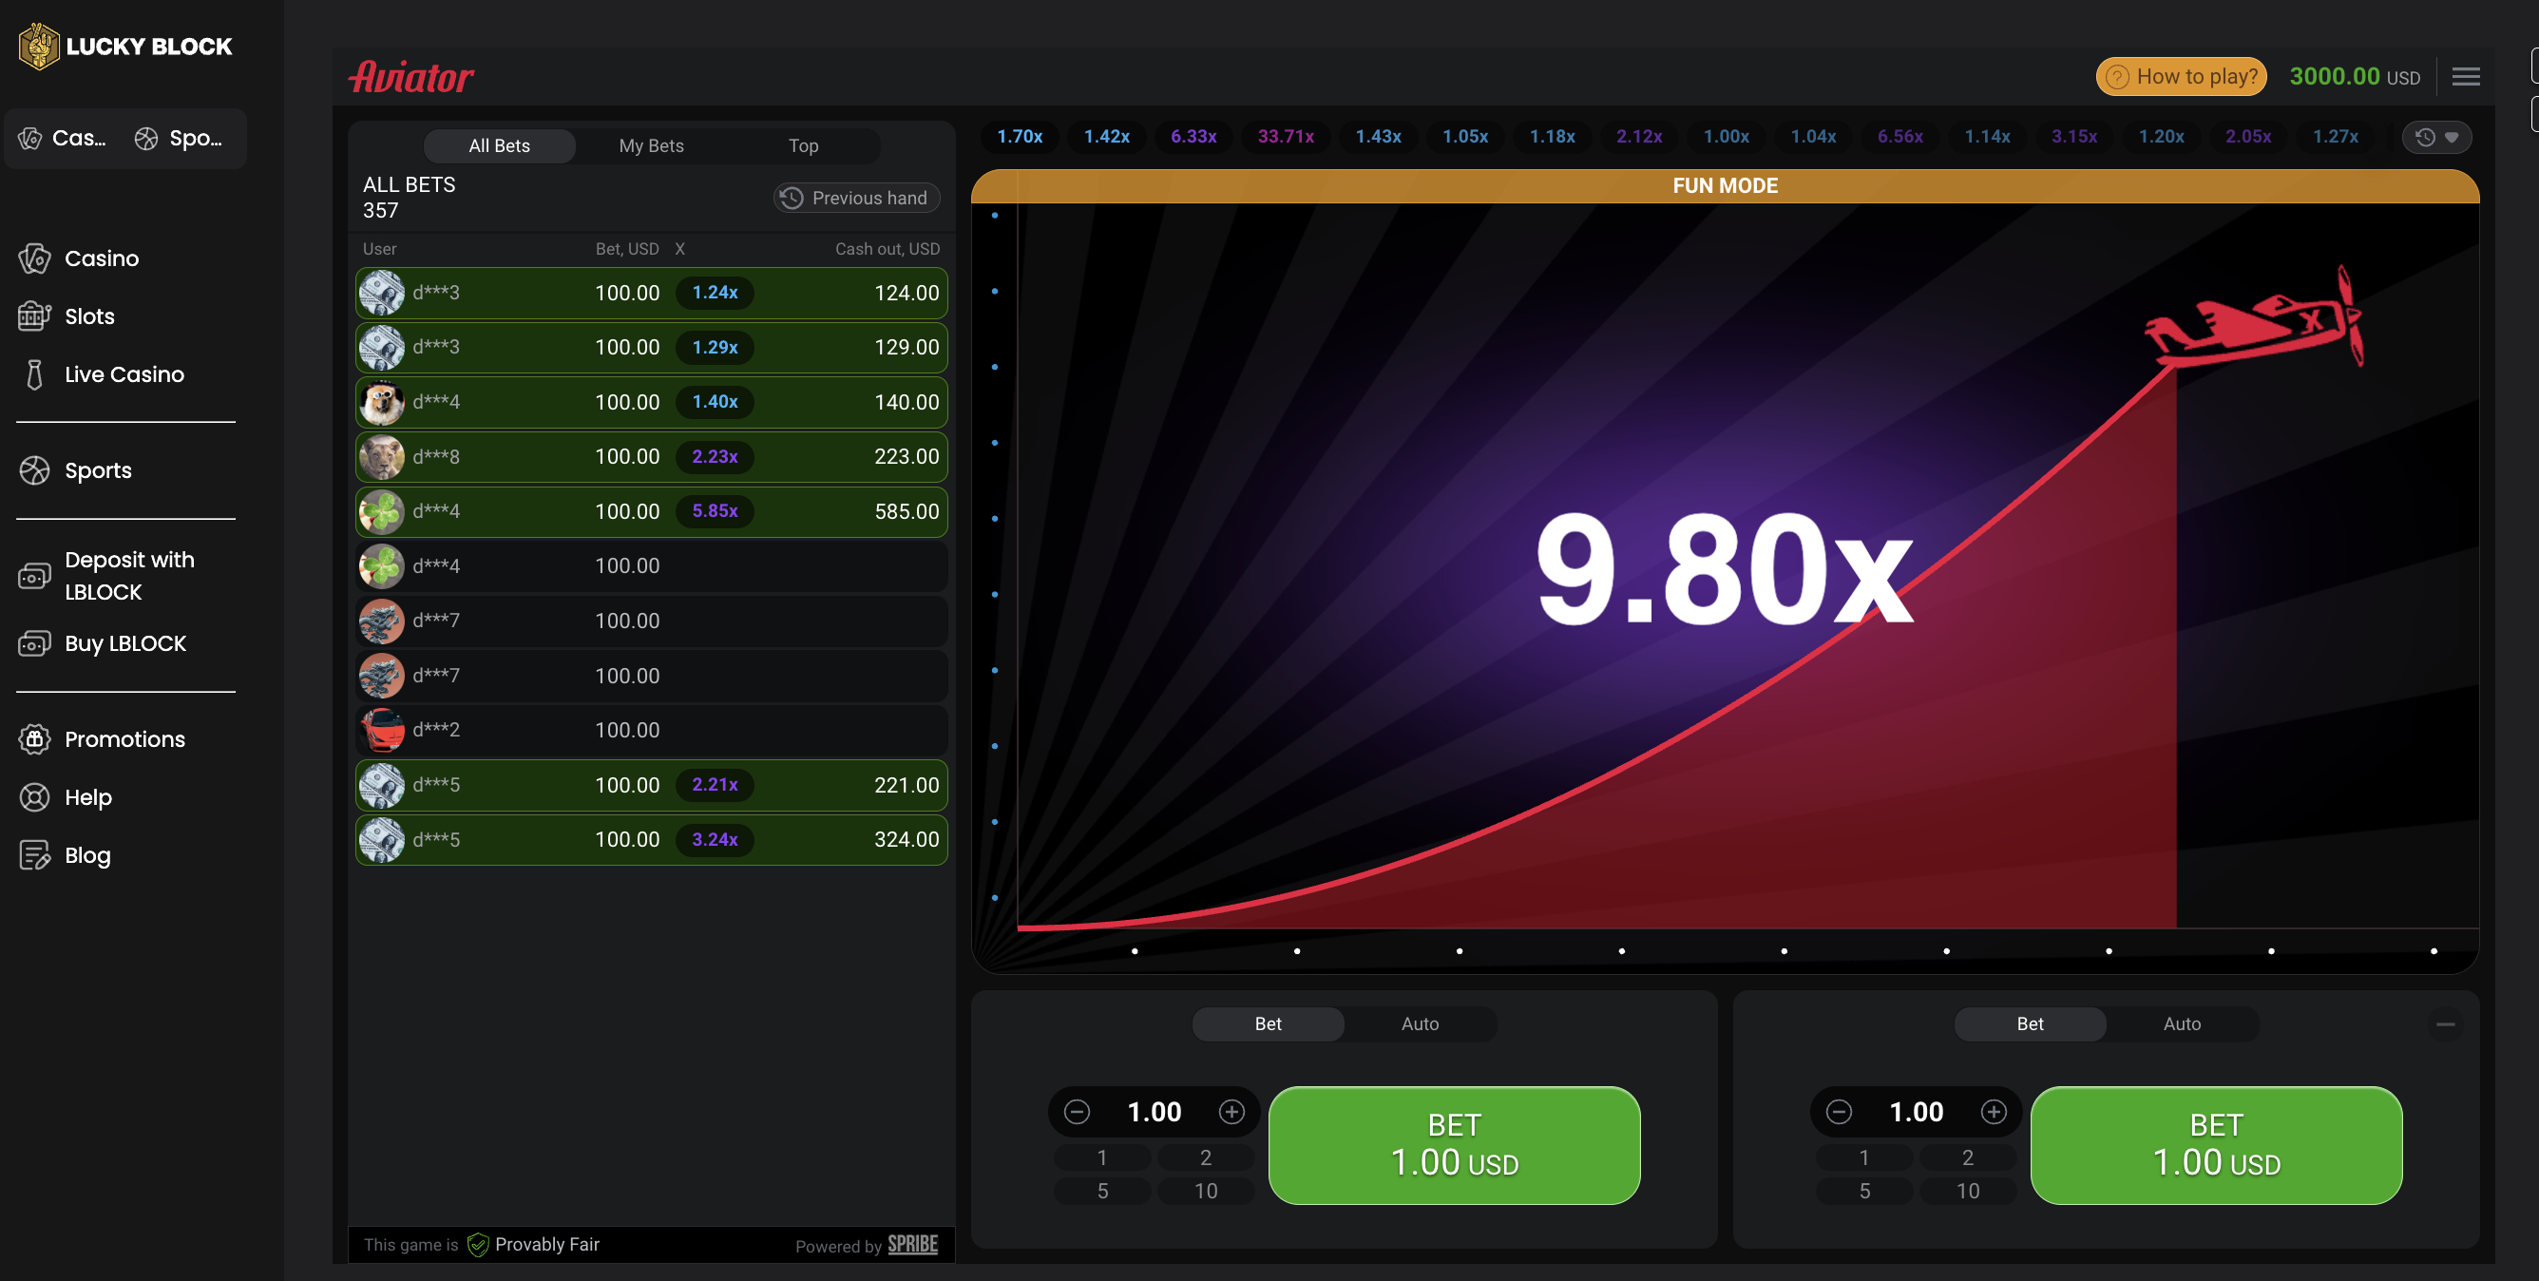
Task: Click the Sports ball icon in sidebar
Action: pyautogui.click(x=34, y=470)
